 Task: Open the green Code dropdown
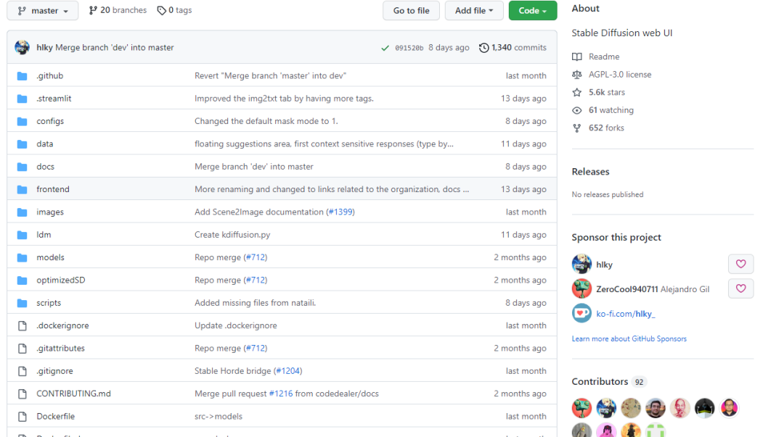tap(533, 11)
